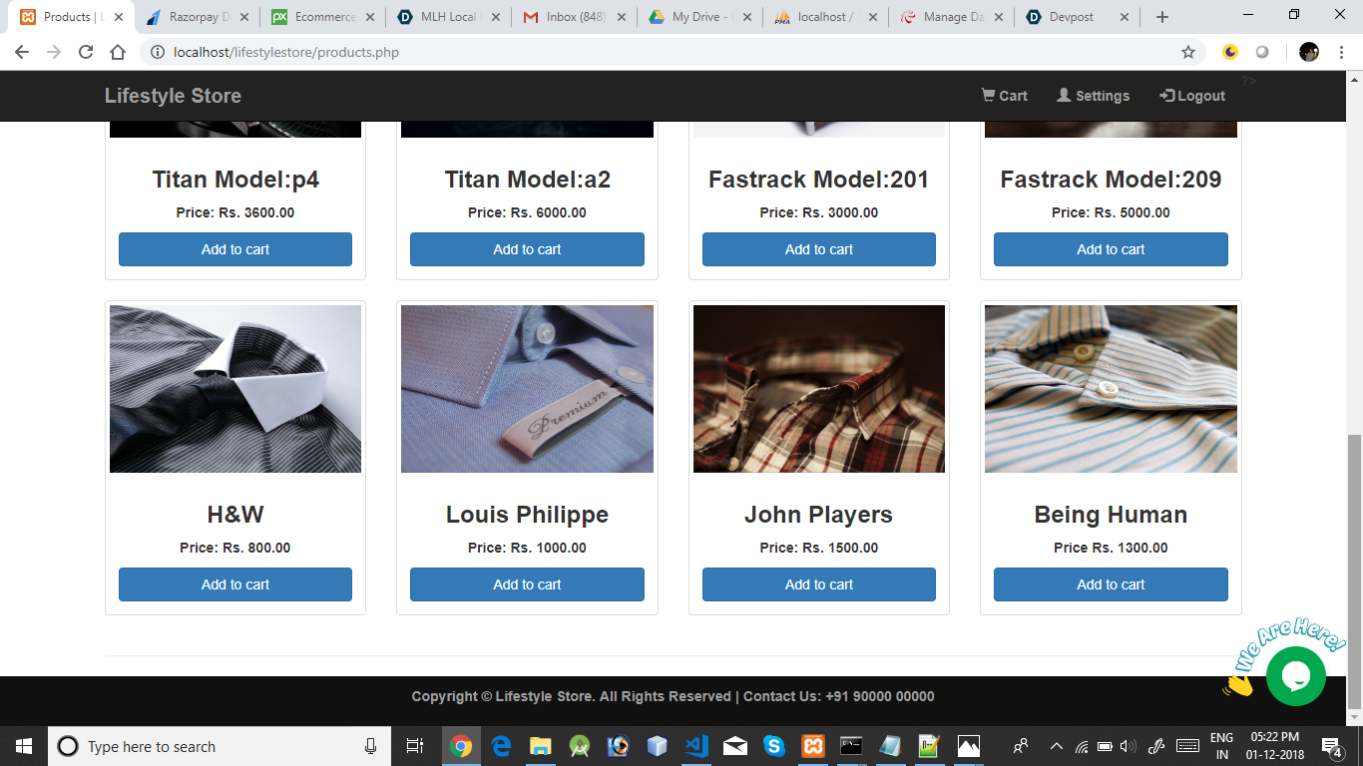This screenshot has height=766, width=1363.
Task: Go to Lifestyle Store home brand link
Action: coord(173,96)
